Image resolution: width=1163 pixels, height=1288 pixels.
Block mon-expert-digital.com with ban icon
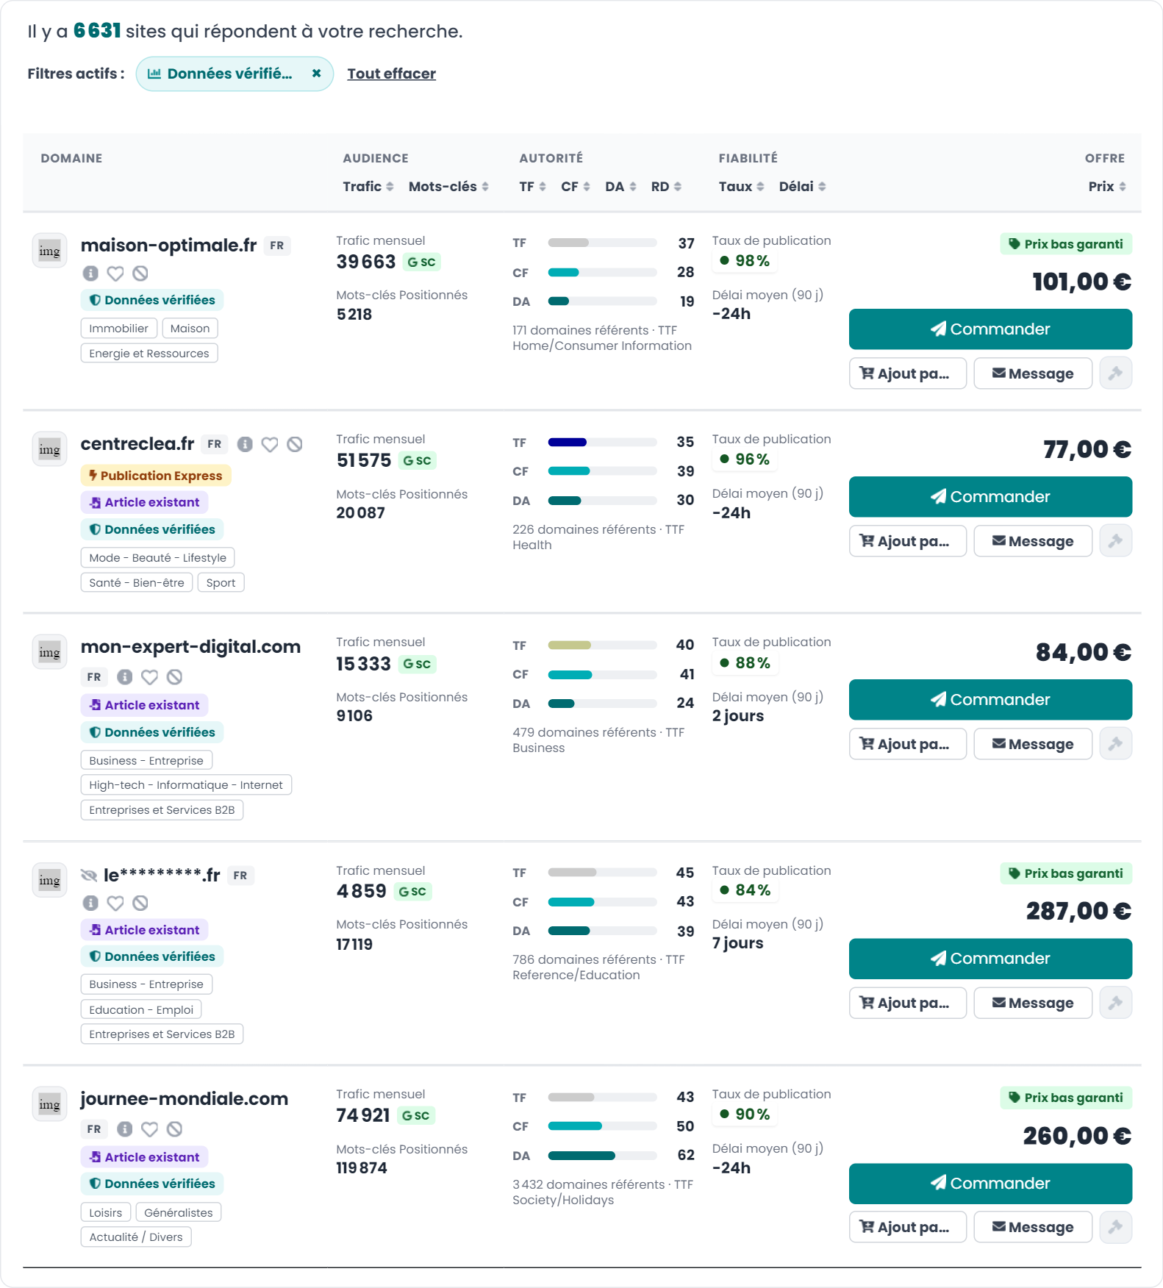pos(174,677)
